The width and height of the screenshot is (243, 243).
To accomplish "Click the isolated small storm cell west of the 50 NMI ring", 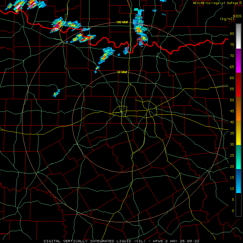I will tap(56, 93).
